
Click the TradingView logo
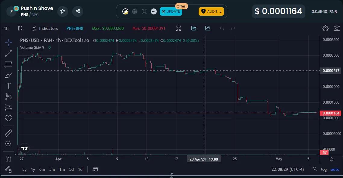coord(24,148)
